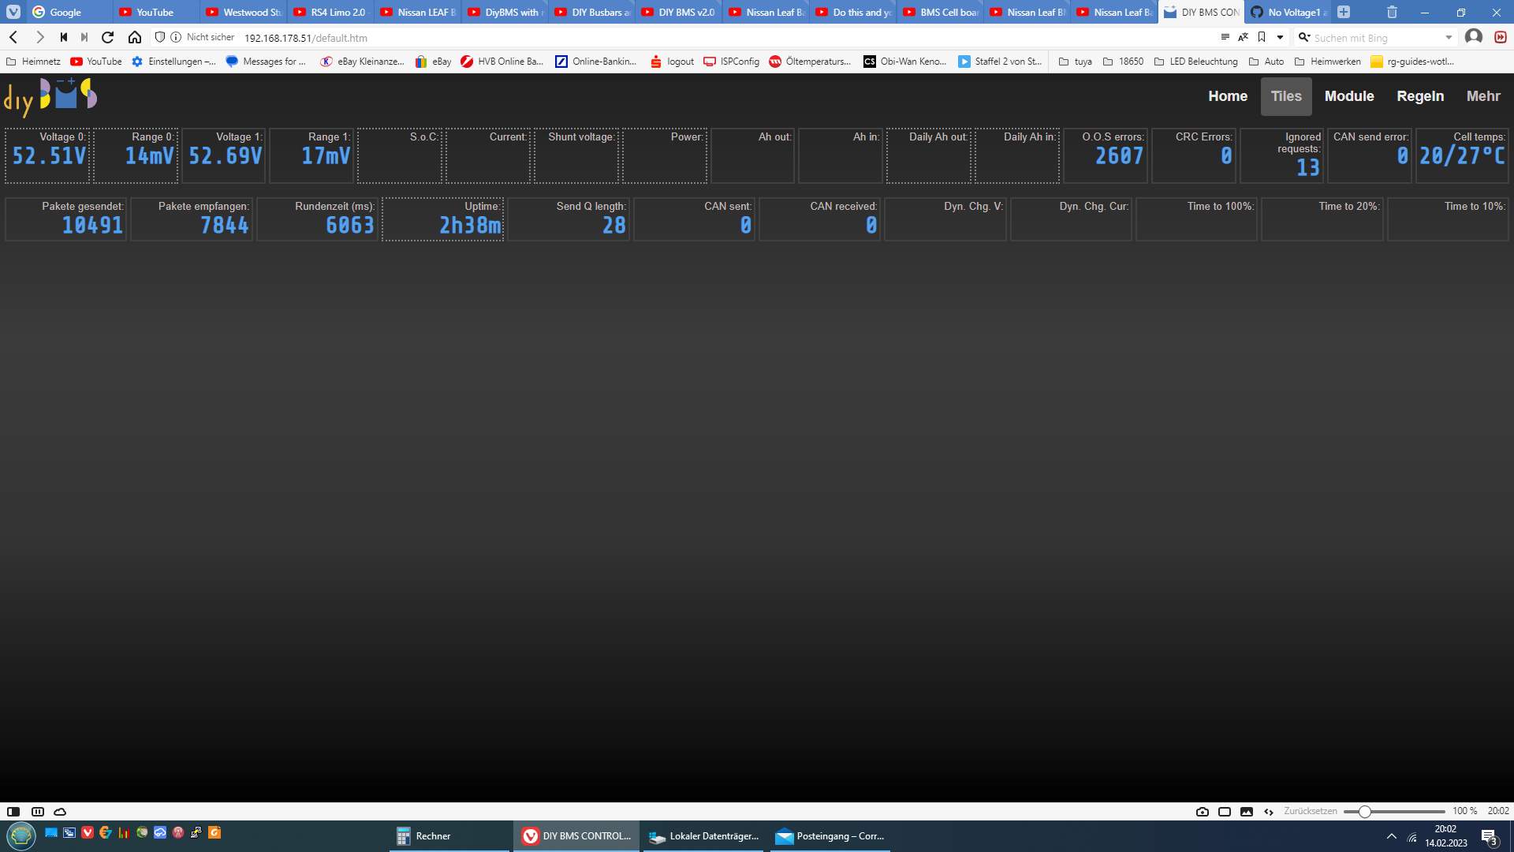Screen dimensions: 1514x852
Task: Show hidden system tray icons chevron
Action: point(1391,836)
